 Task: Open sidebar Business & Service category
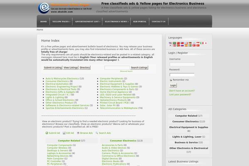click(x=186, y=142)
